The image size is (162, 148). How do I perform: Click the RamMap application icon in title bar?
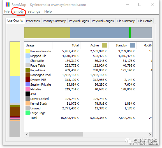8,4
